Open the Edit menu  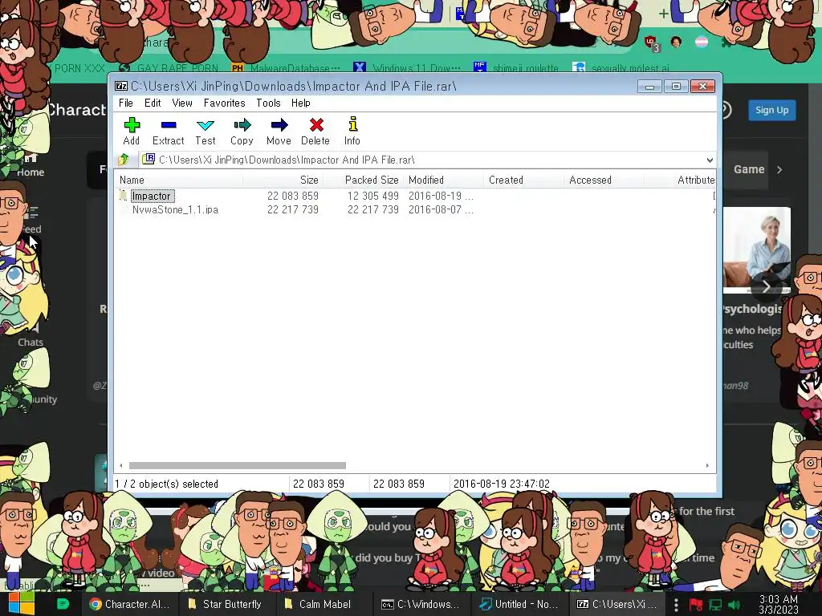click(x=153, y=103)
